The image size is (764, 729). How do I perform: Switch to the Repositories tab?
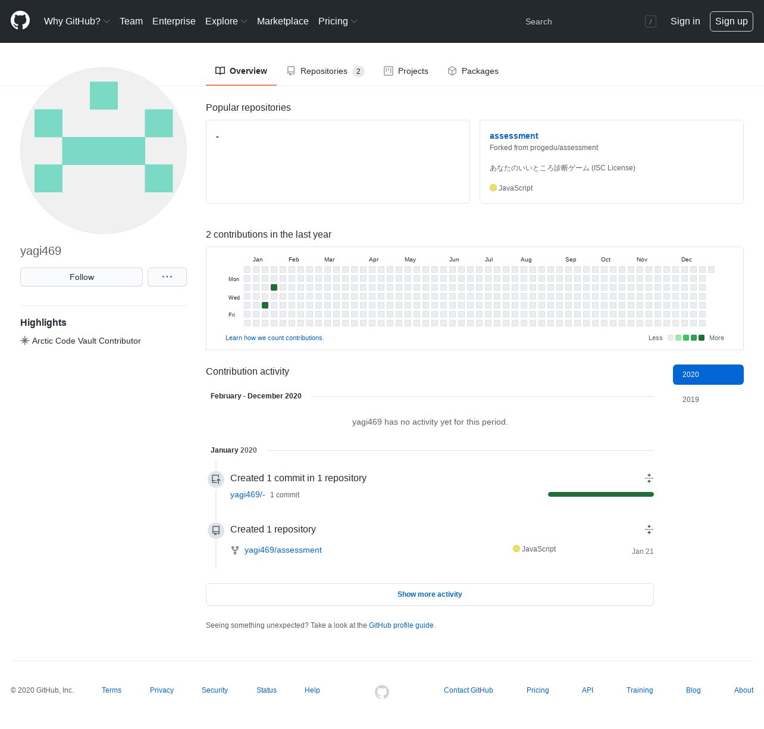[x=325, y=71]
